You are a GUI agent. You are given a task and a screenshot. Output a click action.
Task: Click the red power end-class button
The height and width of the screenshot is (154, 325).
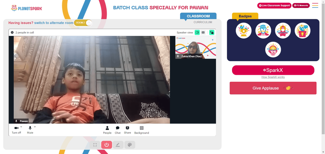tap(107, 145)
